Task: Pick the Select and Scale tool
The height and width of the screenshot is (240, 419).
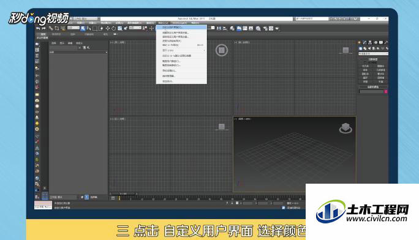Action: click(x=119, y=28)
